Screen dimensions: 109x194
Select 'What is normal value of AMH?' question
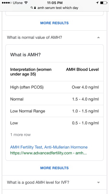tap(35, 38)
